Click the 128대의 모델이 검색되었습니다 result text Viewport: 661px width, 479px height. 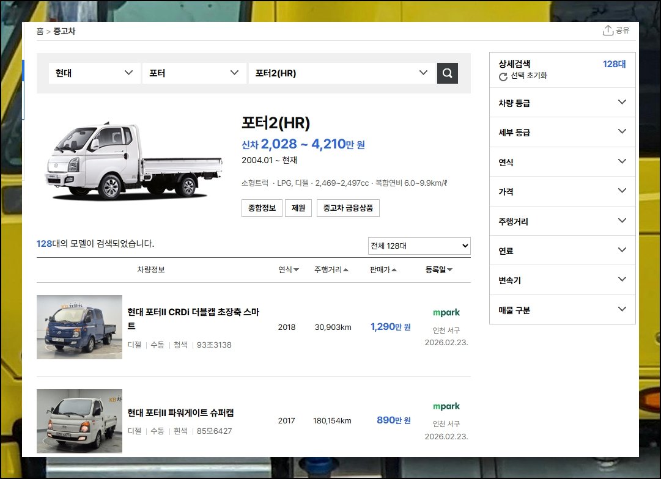point(95,244)
